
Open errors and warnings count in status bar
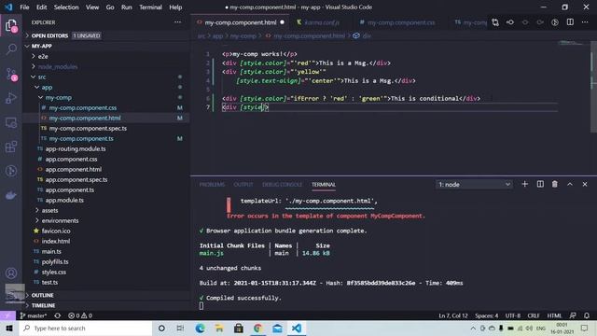(x=80, y=315)
